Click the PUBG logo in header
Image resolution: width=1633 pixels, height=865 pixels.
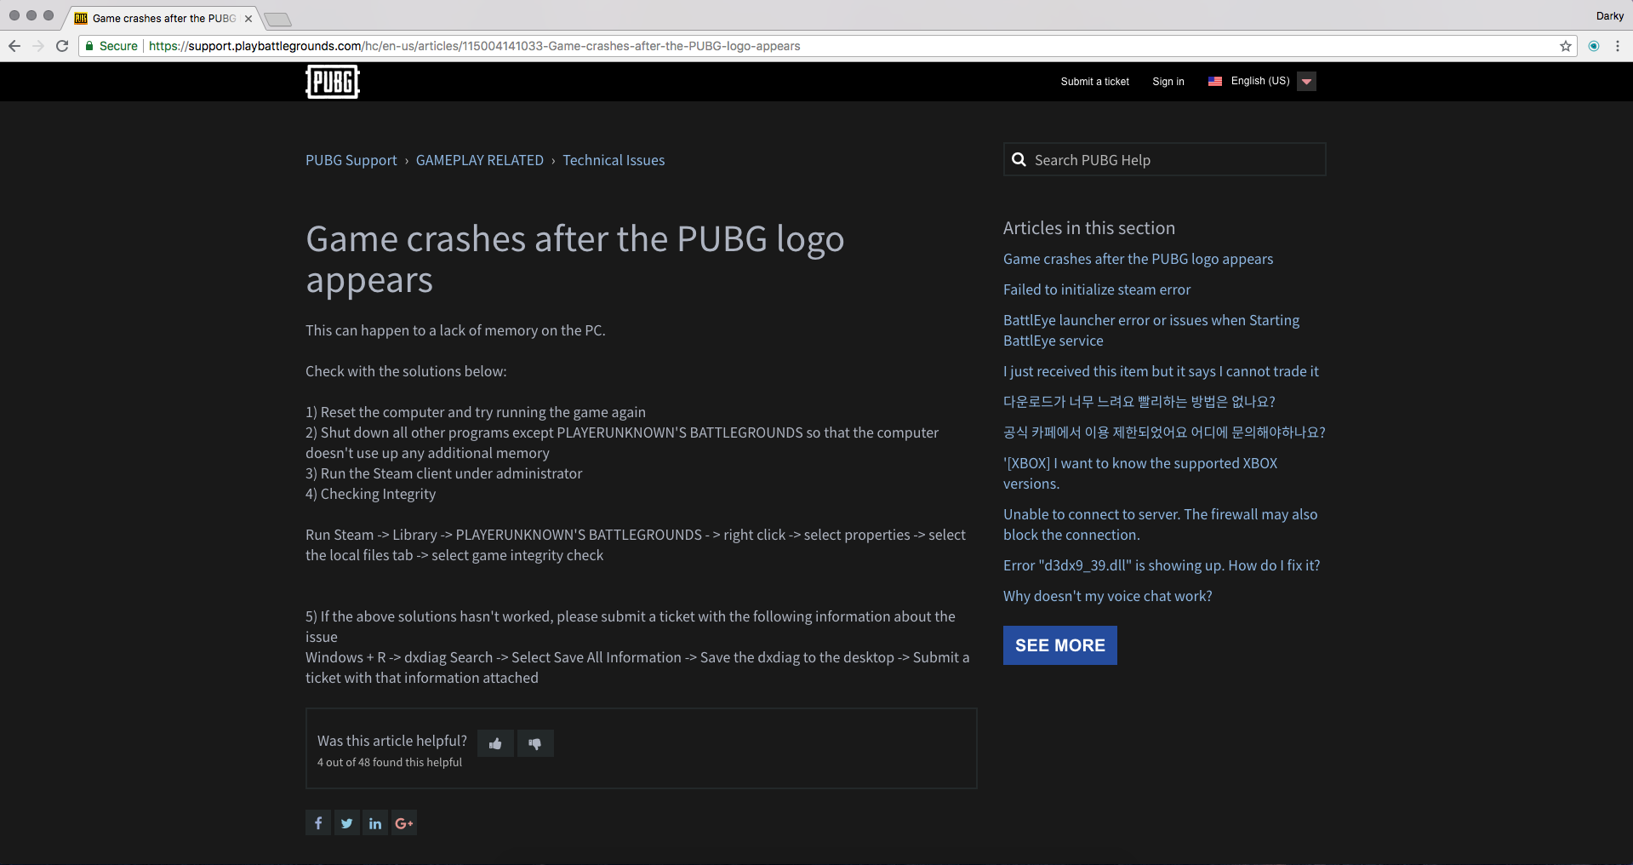pos(332,82)
